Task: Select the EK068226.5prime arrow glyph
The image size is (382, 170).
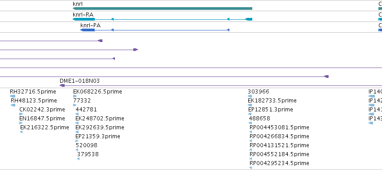Action: (x=75, y=96)
